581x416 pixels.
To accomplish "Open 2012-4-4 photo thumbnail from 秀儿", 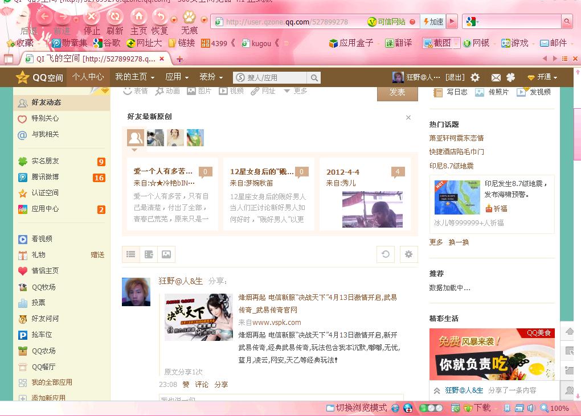I will tap(372, 209).
